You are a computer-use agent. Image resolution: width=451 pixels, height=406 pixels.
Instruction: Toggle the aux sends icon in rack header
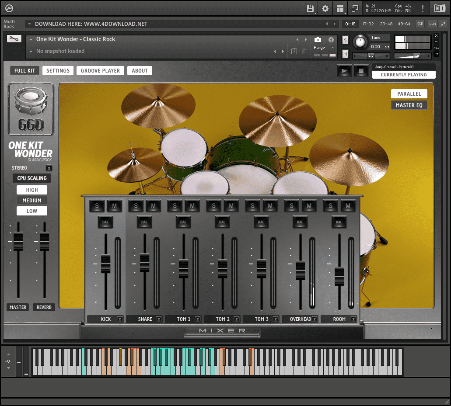(432, 24)
